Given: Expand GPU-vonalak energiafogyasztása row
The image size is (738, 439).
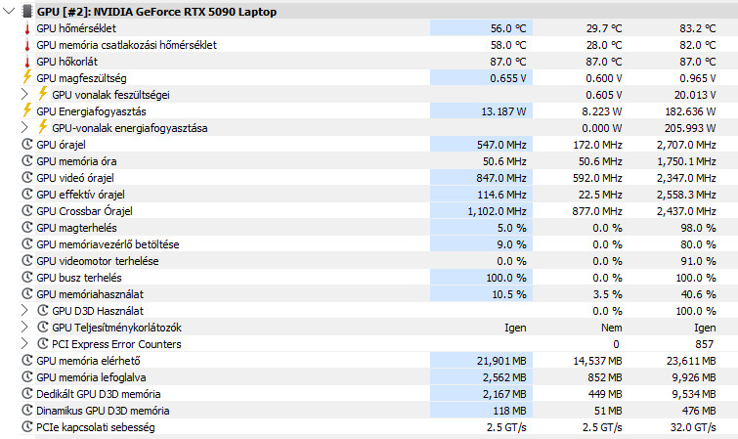Looking at the screenshot, I should (x=24, y=128).
